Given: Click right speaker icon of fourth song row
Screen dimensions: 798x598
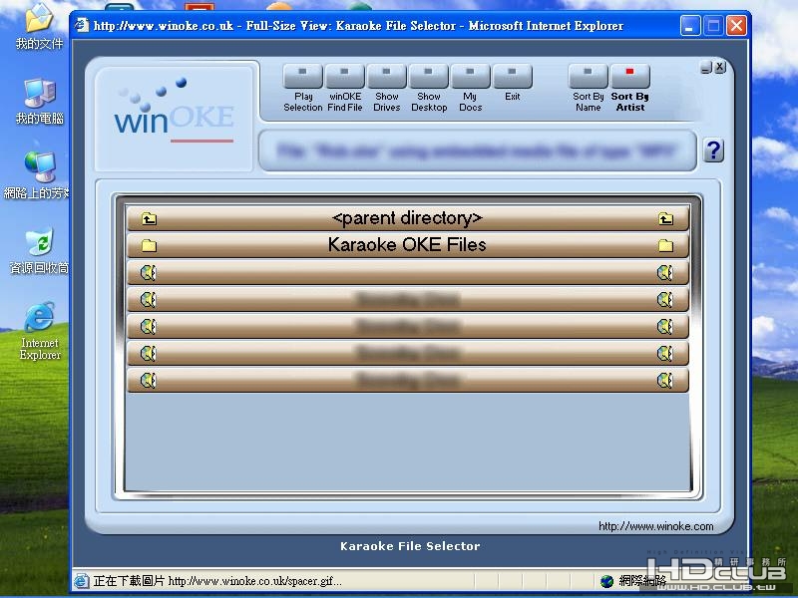Looking at the screenshot, I should point(665,353).
